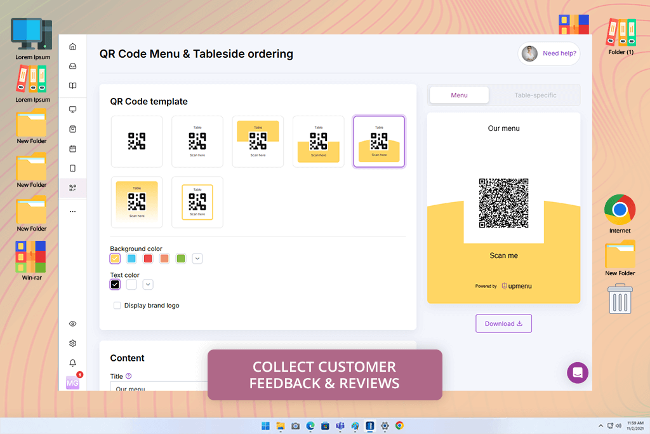
Task: Click the 'Our menu' preview heading
Action: (x=503, y=128)
